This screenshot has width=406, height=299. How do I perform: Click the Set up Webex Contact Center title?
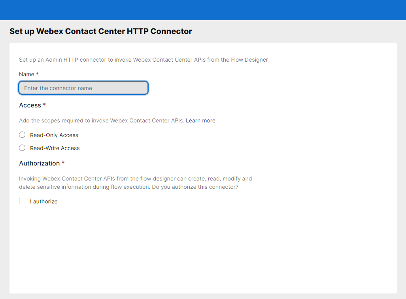tap(101, 31)
